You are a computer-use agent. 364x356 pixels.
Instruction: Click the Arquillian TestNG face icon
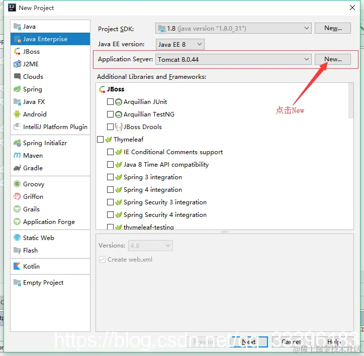pyautogui.click(x=119, y=114)
